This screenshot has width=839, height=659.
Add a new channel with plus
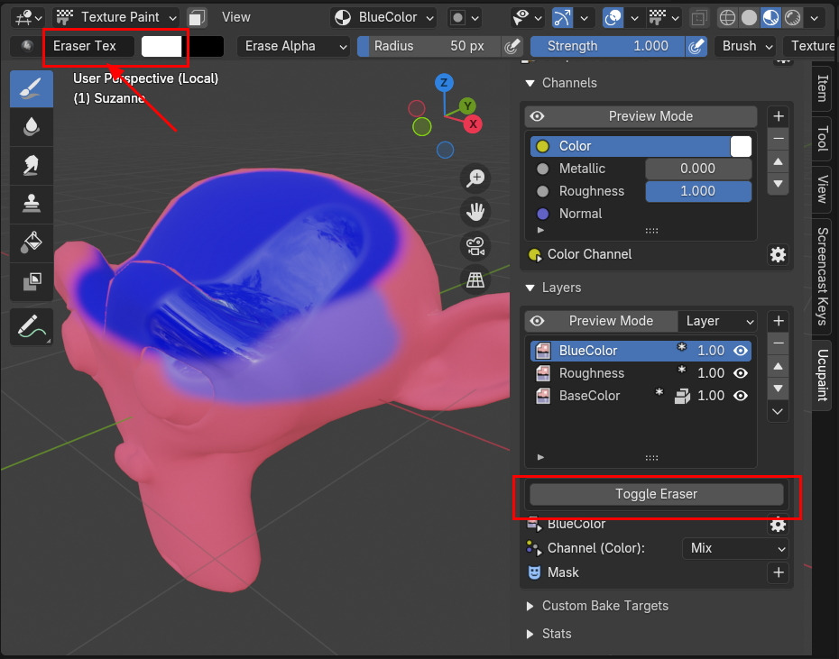click(779, 116)
